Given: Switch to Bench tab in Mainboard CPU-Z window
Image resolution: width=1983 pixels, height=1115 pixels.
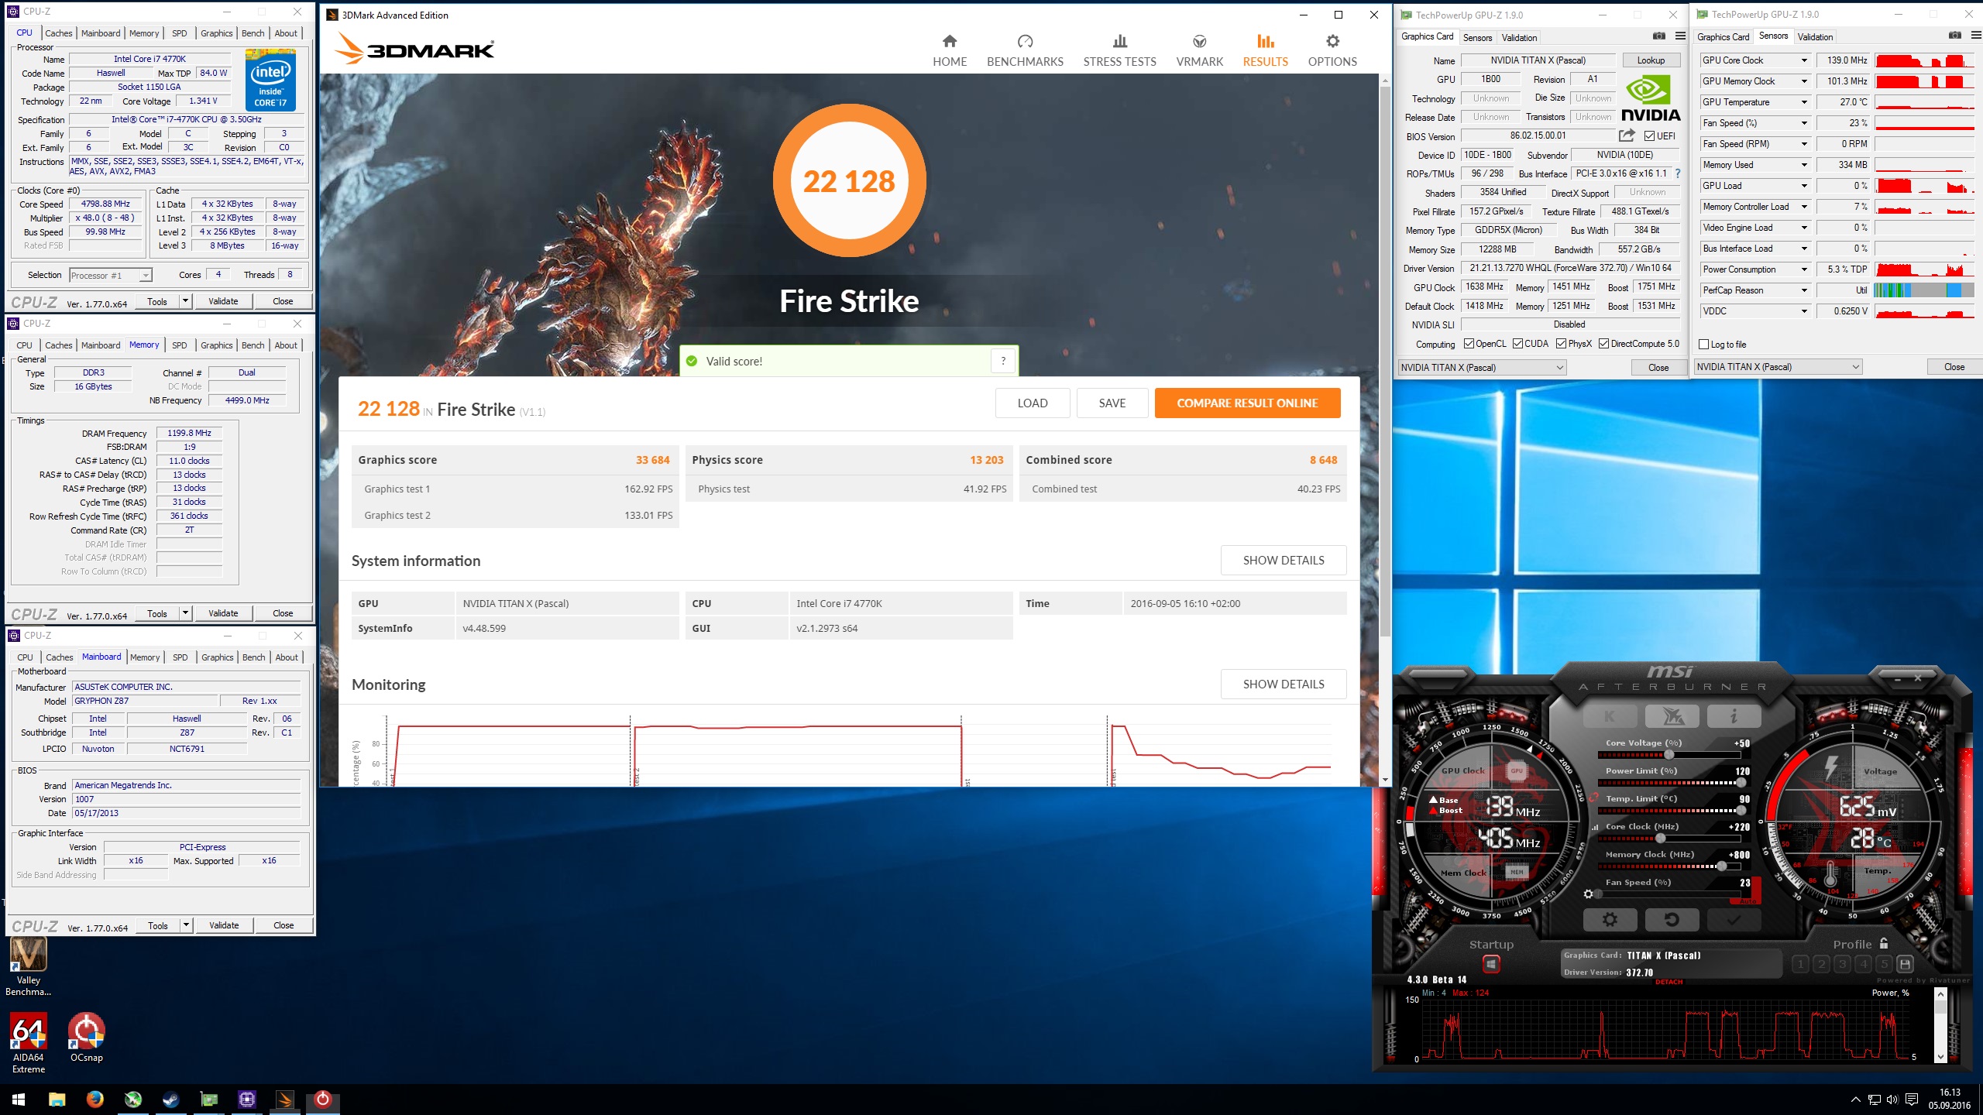Looking at the screenshot, I should (x=253, y=657).
